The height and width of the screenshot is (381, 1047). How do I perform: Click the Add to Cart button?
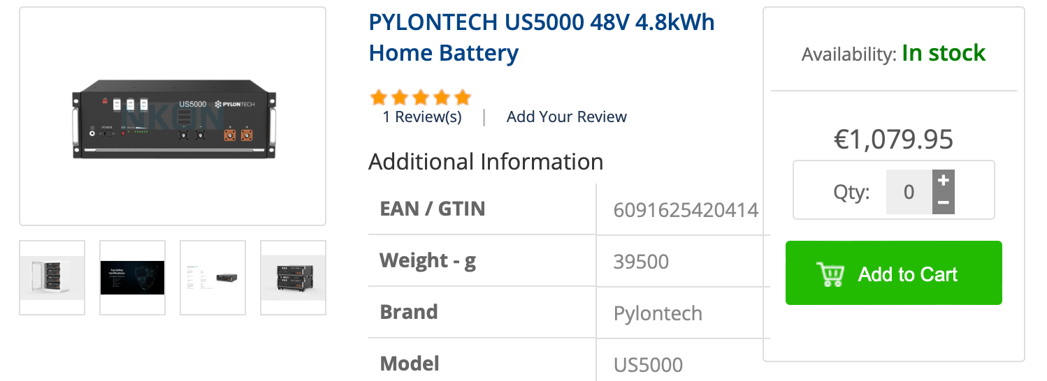click(x=893, y=273)
